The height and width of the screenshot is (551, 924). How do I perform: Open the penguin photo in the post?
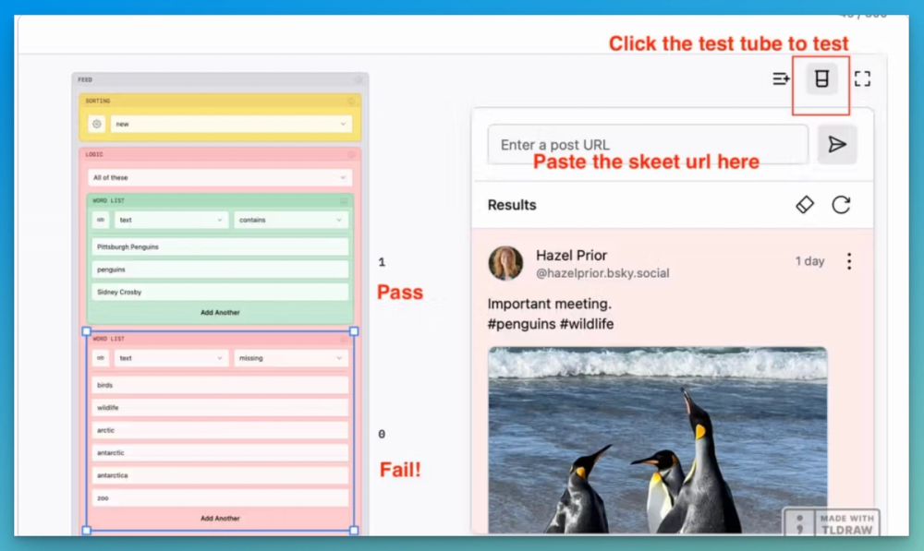point(657,440)
